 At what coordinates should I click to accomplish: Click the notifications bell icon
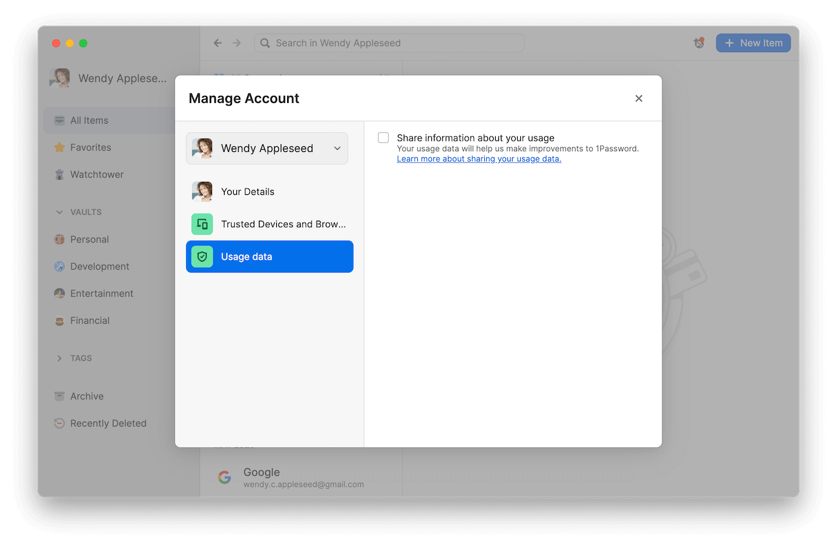click(699, 42)
